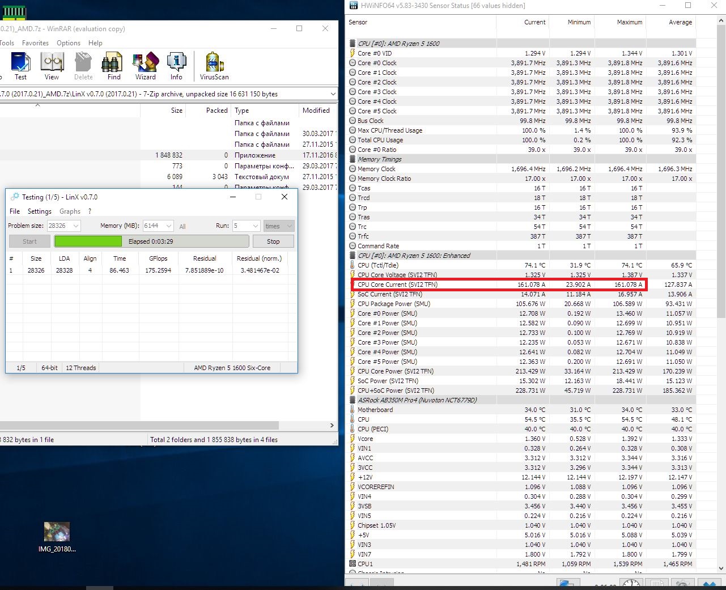Open the Problem size dropdown in LinX
Viewport: 726px width, 590px height.
(76, 226)
